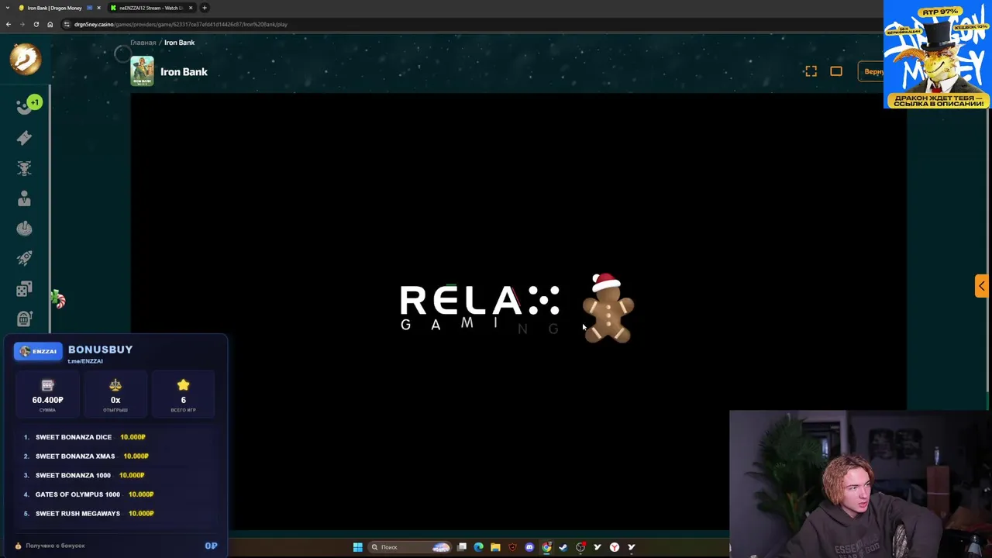The image size is (992, 558).
Task: Click the browser home button
Action: [x=50, y=24]
